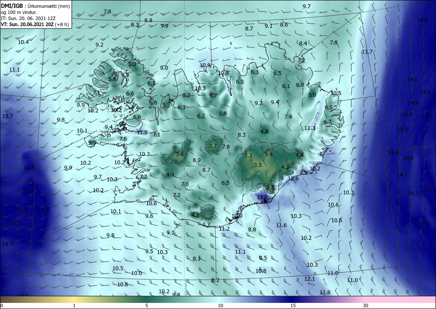Click the 5.3 value in the Westfjords
Viewport: 436px width, 309px height.
tap(132, 64)
